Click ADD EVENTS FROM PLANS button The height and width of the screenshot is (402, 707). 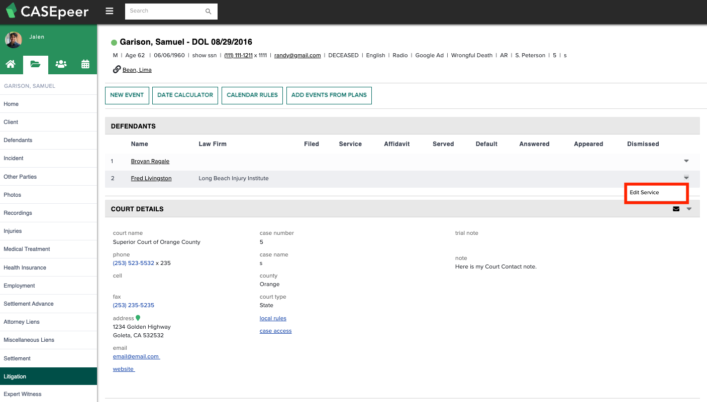(x=329, y=95)
